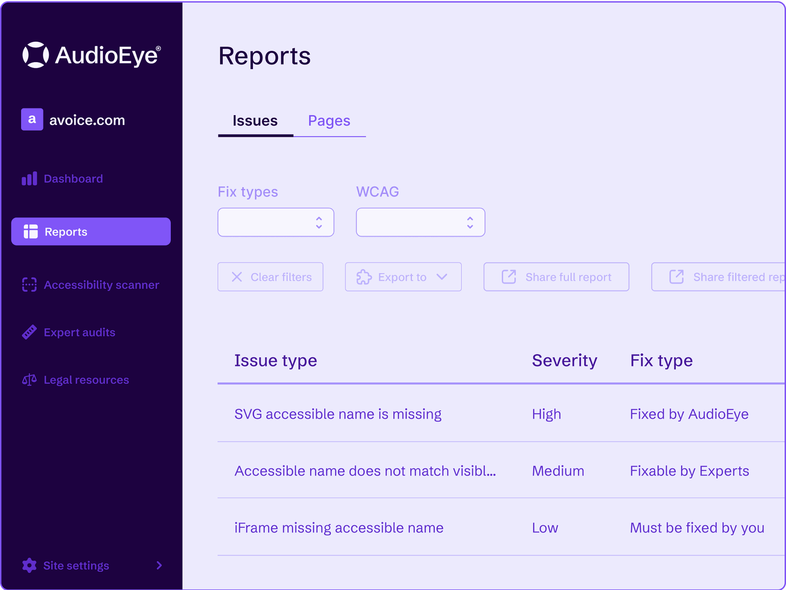Open the SVG accessible name issue row
The width and height of the screenshot is (786, 590).
coord(338,414)
